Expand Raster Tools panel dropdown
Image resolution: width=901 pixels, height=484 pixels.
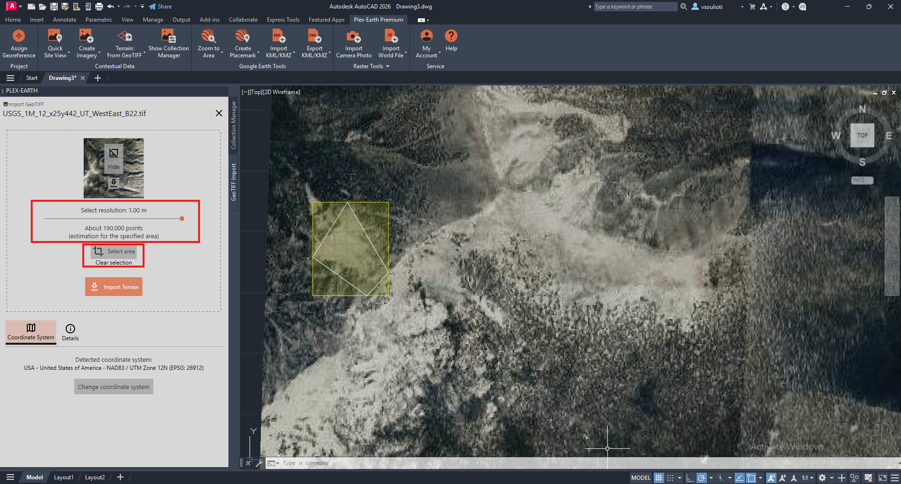click(371, 66)
